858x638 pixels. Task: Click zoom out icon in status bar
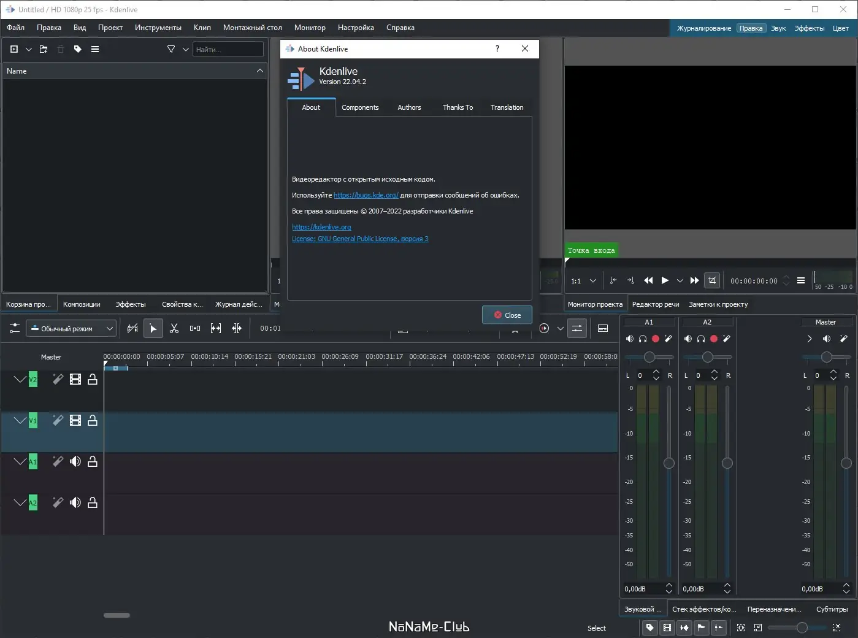[758, 628]
